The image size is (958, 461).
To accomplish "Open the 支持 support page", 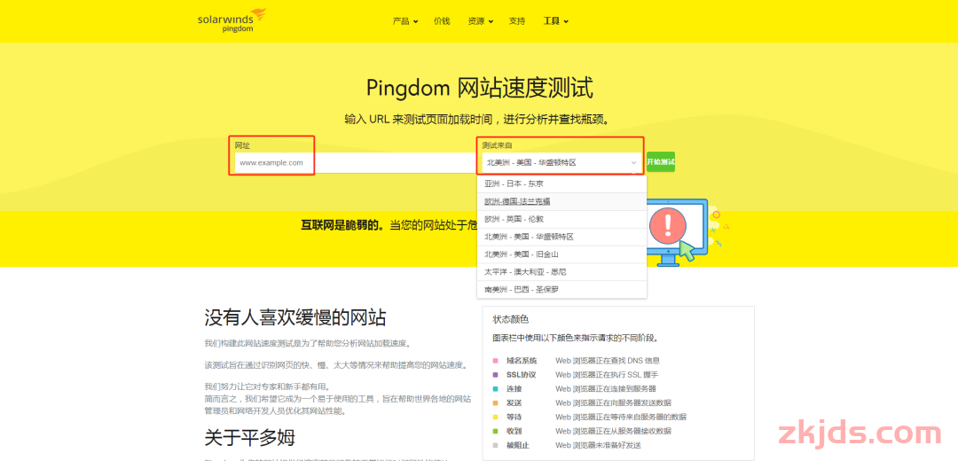I will pyautogui.click(x=517, y=20).
